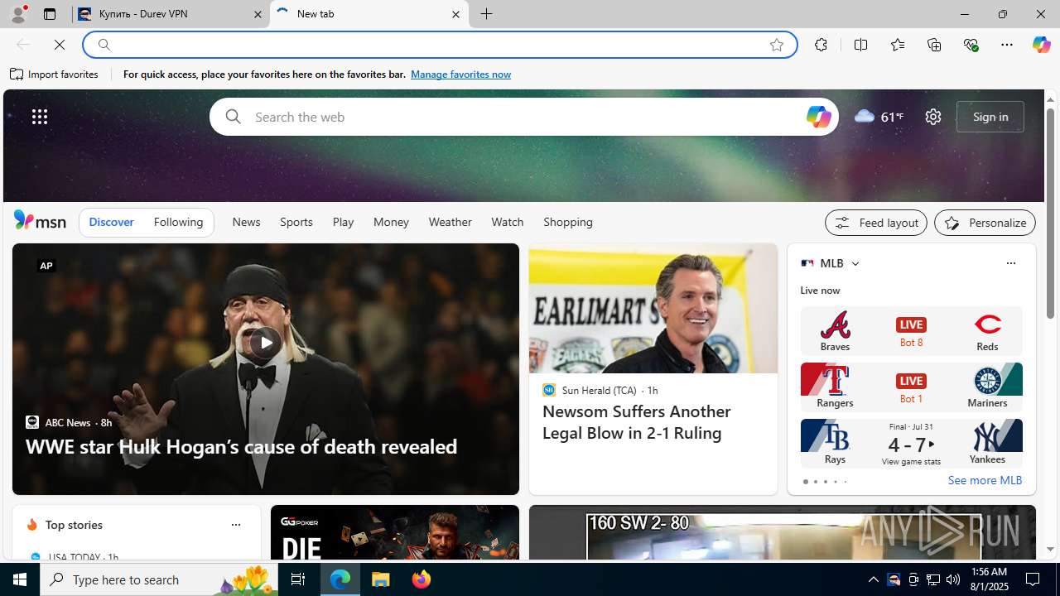1060x596 pixels.
Task: Select the Discover feed tab
Action: 111,222
